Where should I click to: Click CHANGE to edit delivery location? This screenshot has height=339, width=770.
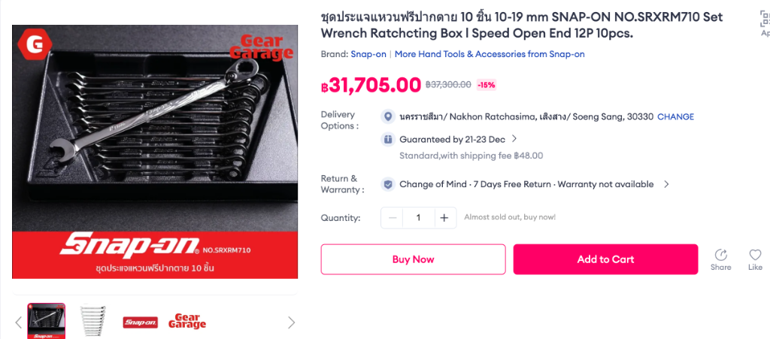[675, 117]
